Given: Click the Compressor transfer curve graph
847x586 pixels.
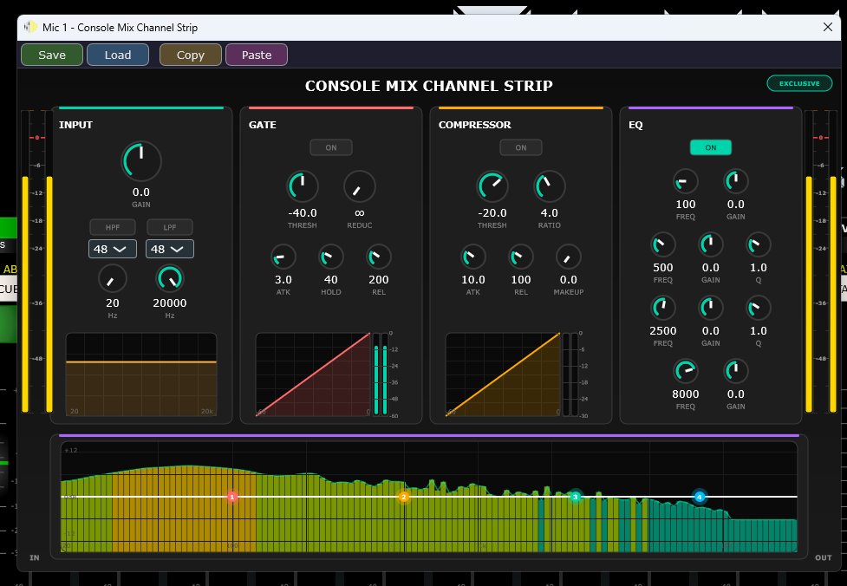Looking at the screenshot, I should 503,374.
